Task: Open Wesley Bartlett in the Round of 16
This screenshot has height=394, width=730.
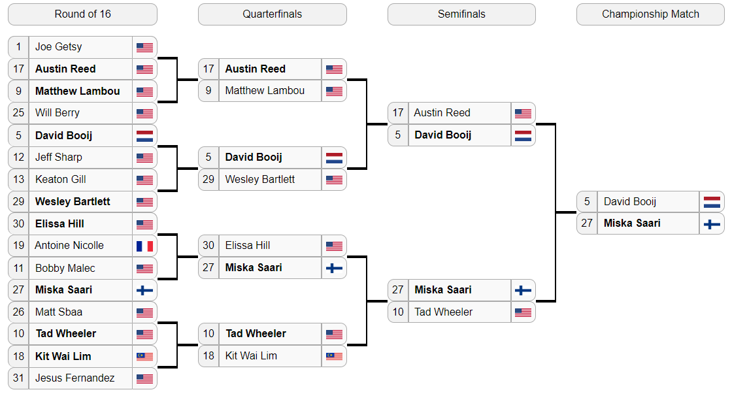Action: point(73,202)
